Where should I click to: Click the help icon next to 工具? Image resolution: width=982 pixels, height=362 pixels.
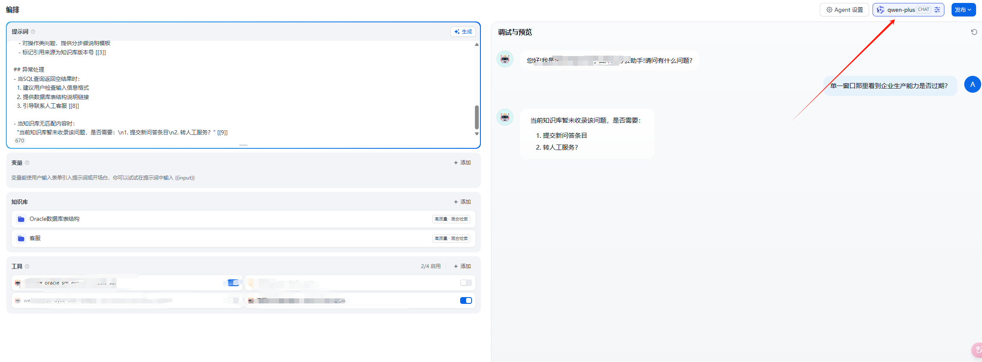pos(27,266)
